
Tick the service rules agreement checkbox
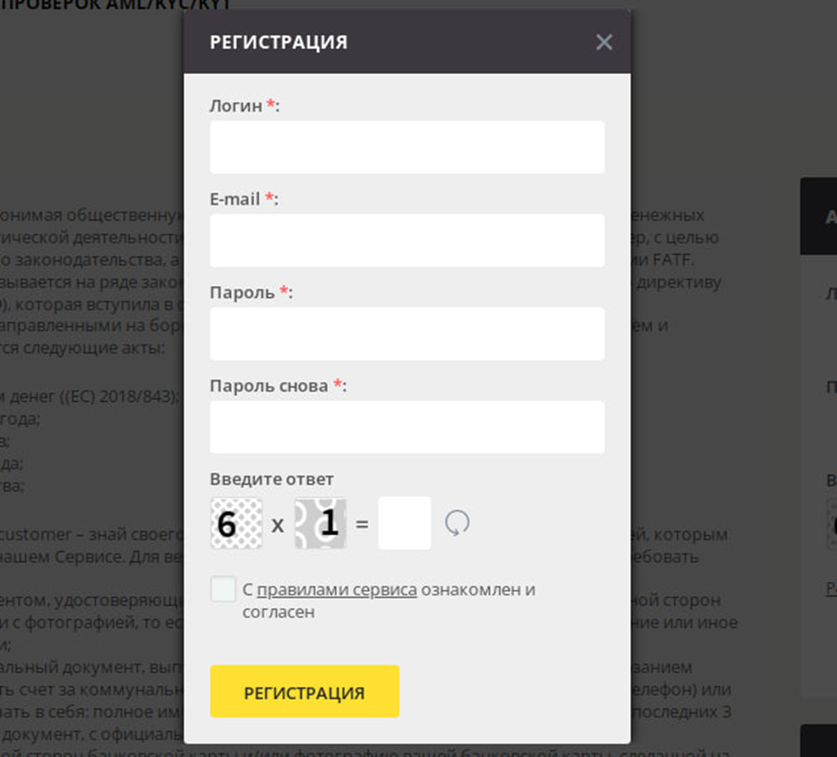pyautogui.click(x=223, y=589)
